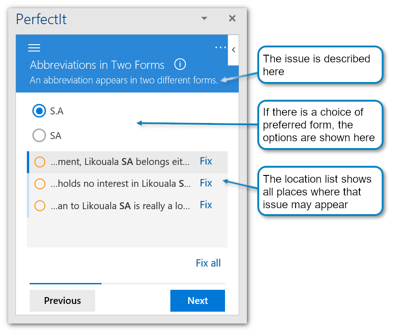Image resolution: width=394 pixels, height=334 pixels.
Task: Collapse the panel with the left chevron
Action: [x=234, y=50]
